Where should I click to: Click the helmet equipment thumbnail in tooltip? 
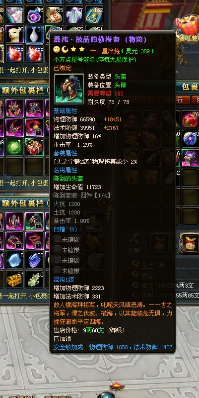click(69, 89)
